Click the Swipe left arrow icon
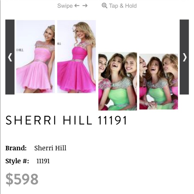The image size is (194, 194). click(77, 6)
